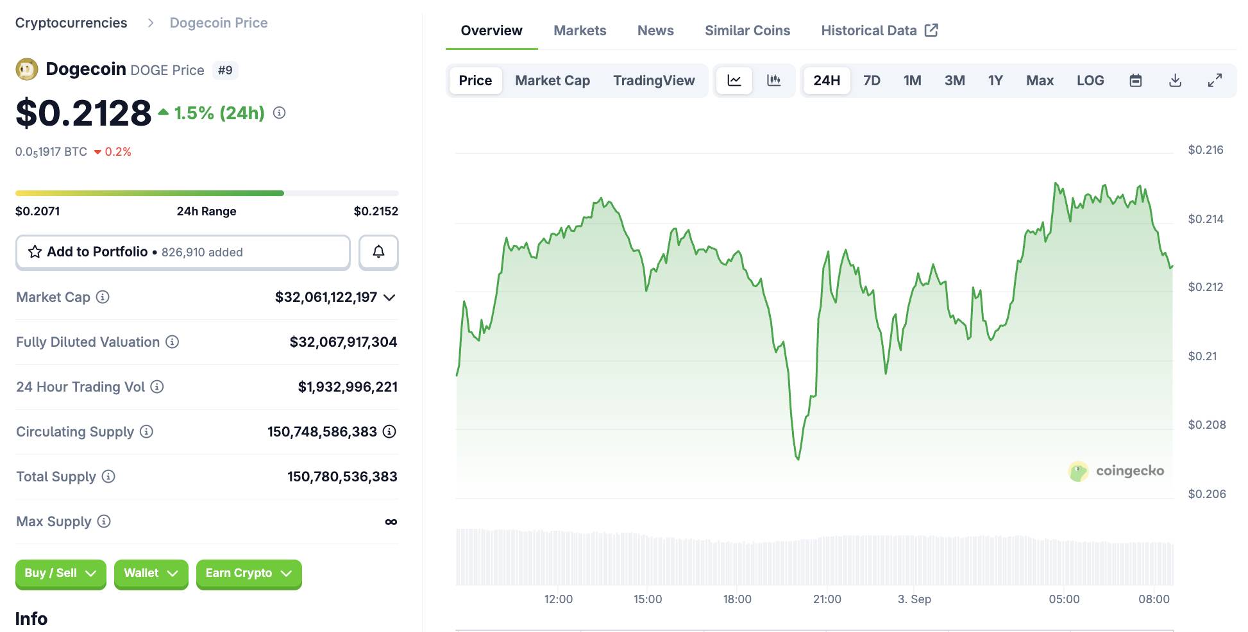Open the Wallet dropdown
The height and width of the screenshot is (632, 1248).
coord(151,573)
